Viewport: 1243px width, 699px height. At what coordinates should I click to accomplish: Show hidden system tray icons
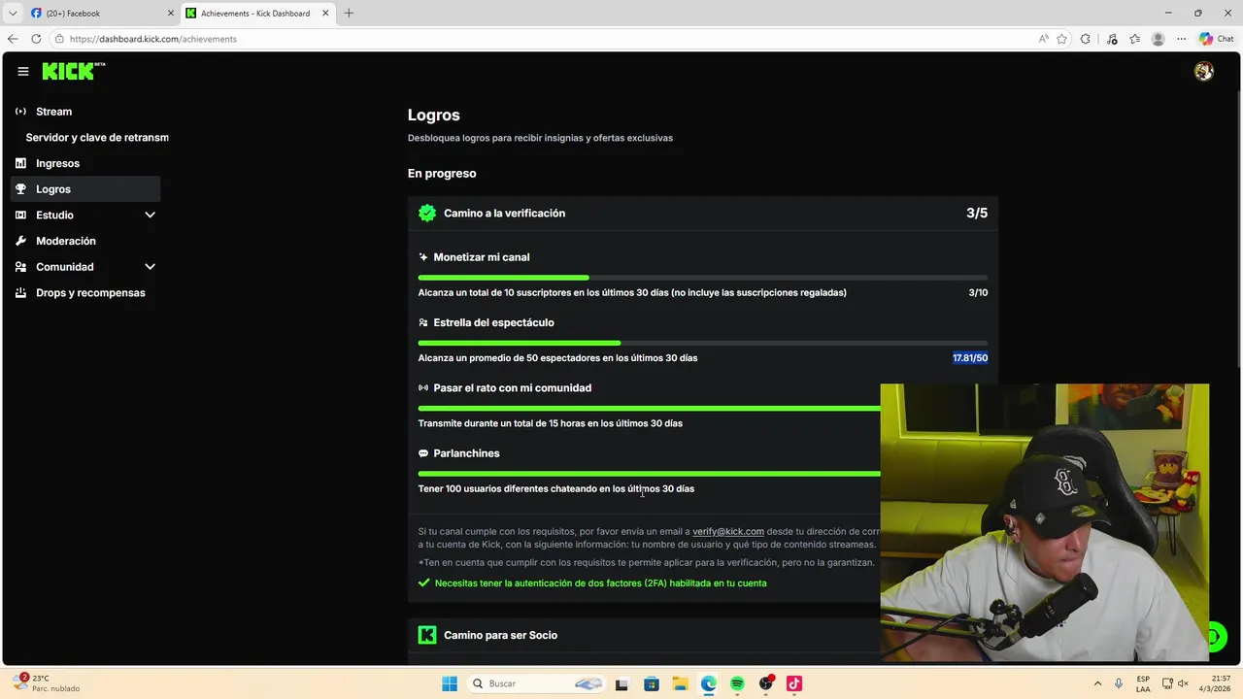click(1097, 683)
